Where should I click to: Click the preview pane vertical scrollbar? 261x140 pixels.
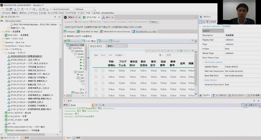(x=196, y=73)
